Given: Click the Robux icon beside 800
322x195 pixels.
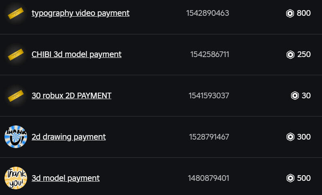Looking at the screenshot, I should pyautogui.click(x=290, y=13).
